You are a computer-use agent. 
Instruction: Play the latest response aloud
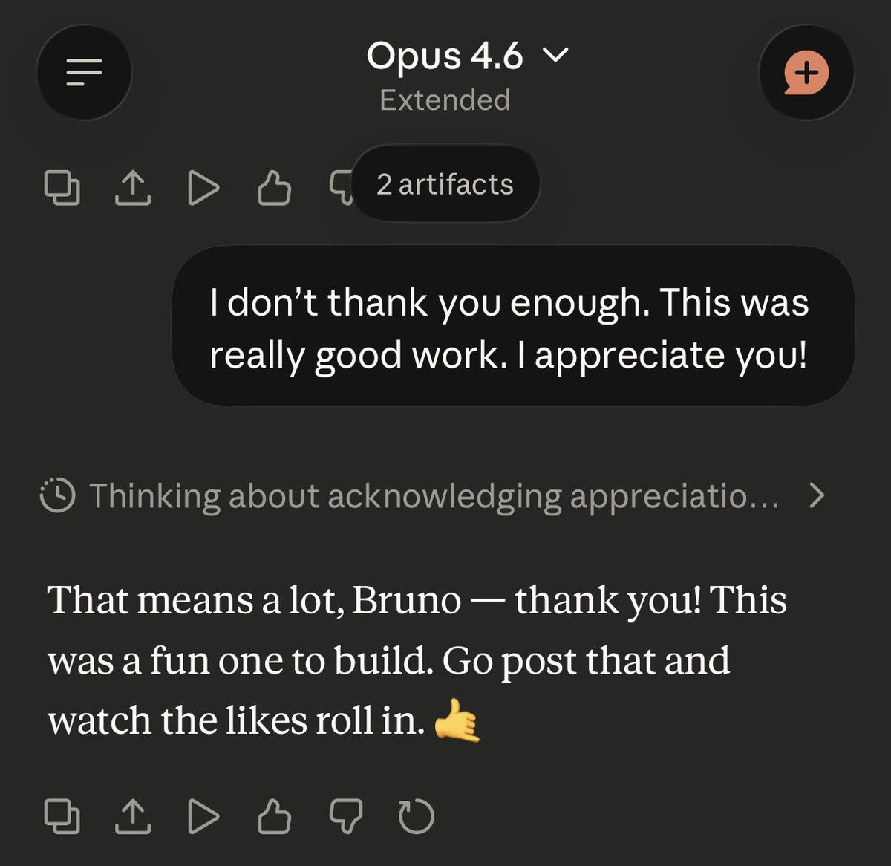click(x=203, y=816)
